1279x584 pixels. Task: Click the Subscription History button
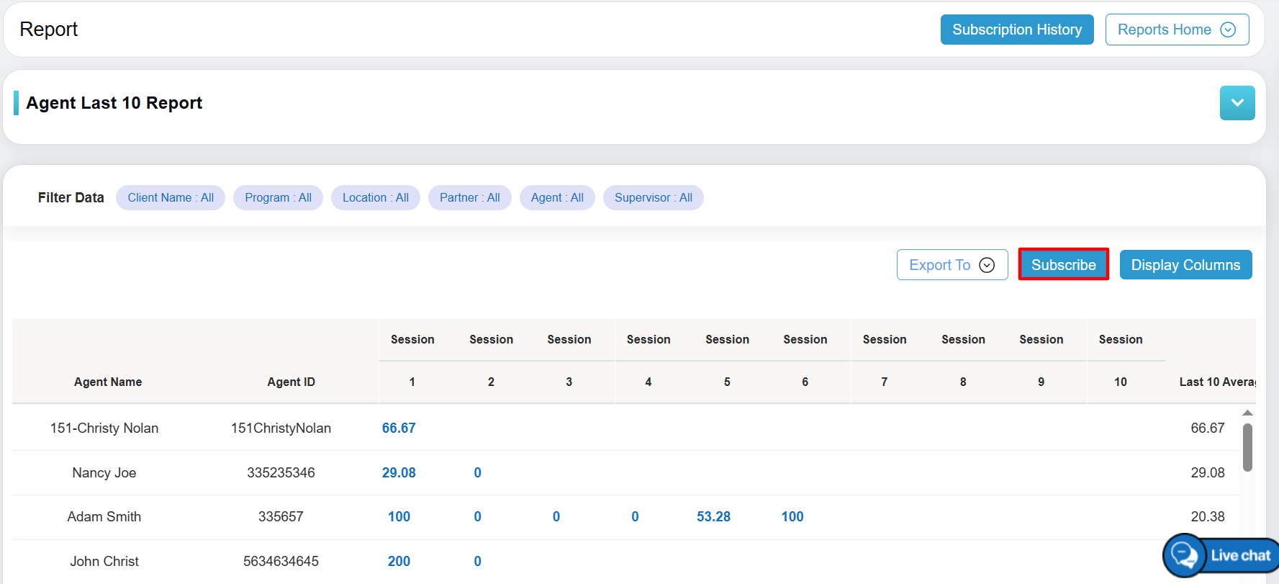pos(1016,30)
